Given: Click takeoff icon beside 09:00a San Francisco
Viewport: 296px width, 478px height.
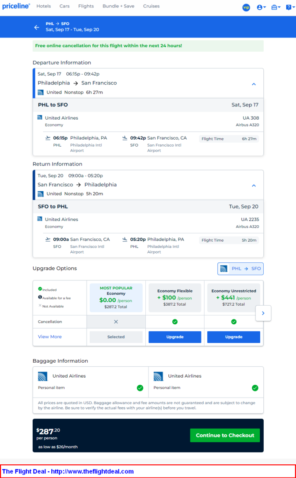Looking at the screenshot, I should click(x=48, y=239).
